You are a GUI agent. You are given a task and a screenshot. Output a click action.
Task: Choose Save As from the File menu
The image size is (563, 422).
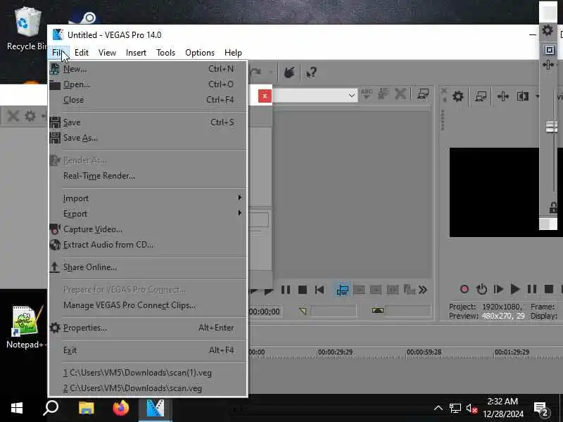148,138
